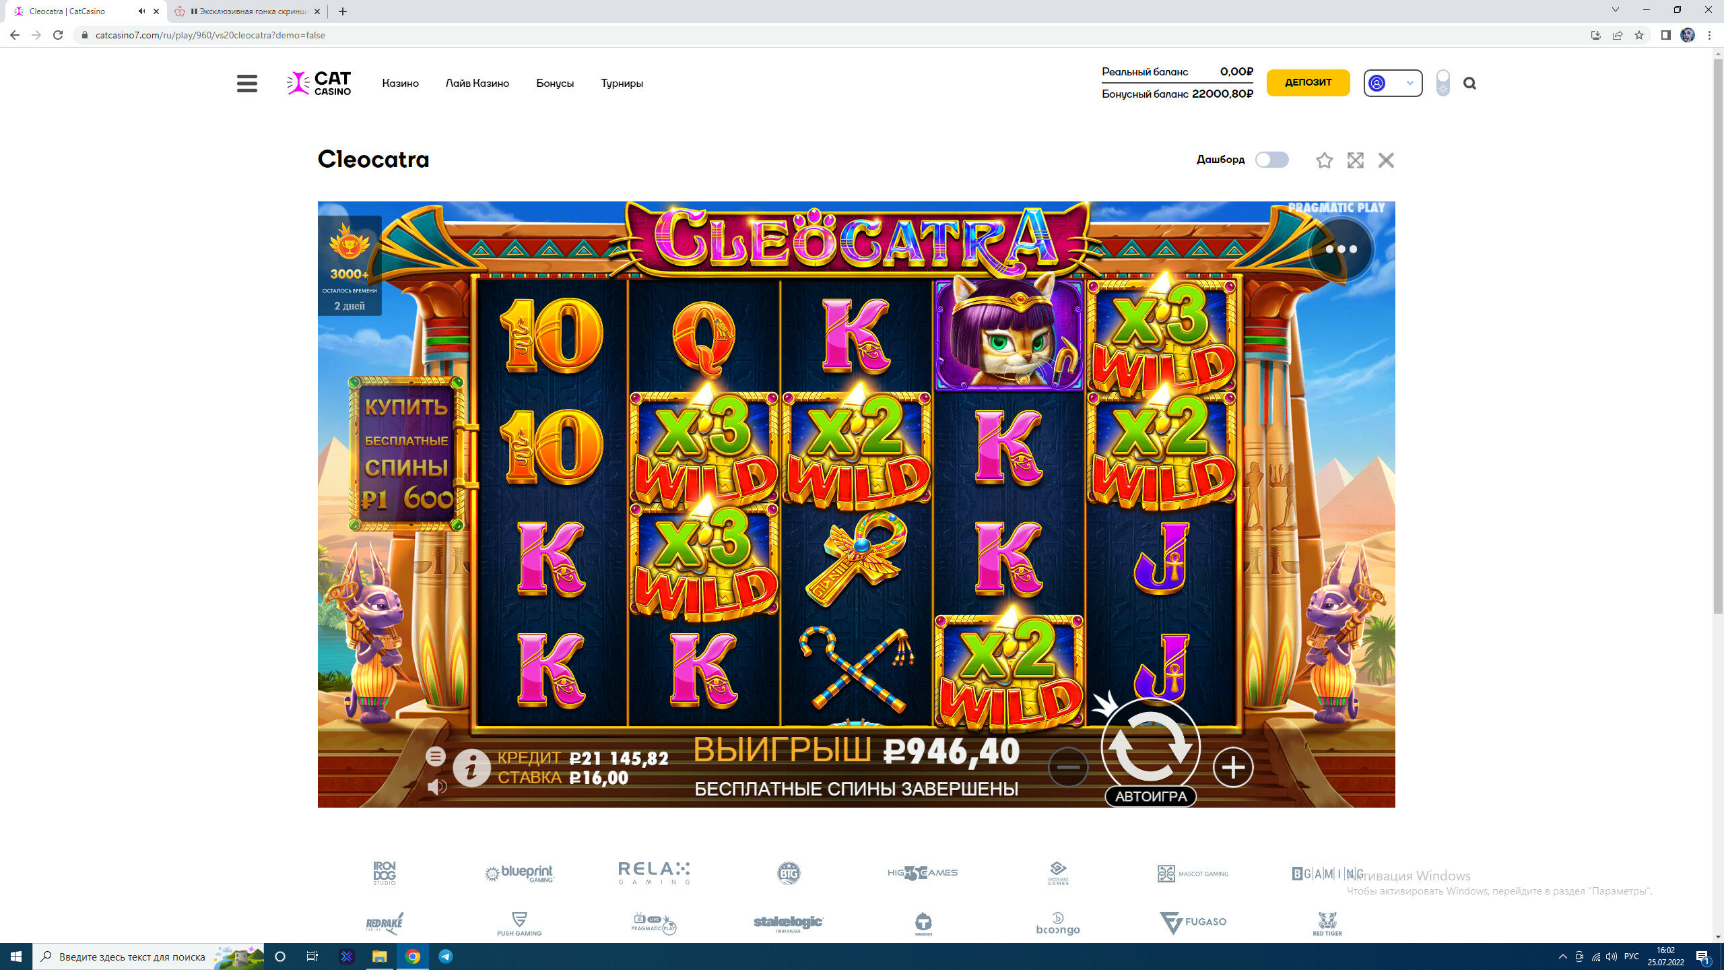The image size is (1724, 970).
Task: Start АВТОИГРА autoplay
Action: pyautogui.click(x=1151, y=796)
